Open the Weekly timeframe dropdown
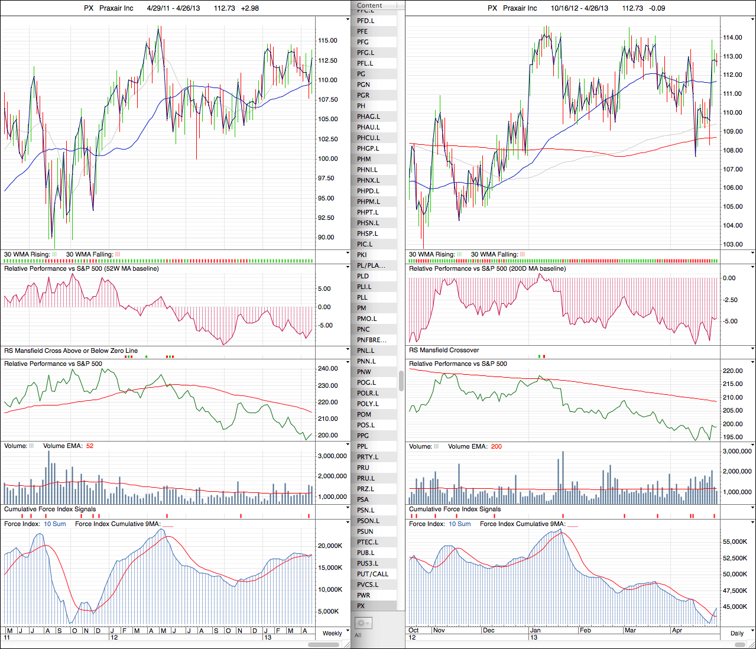The height and width of the screenshot is (649, 756). (332, 633)
